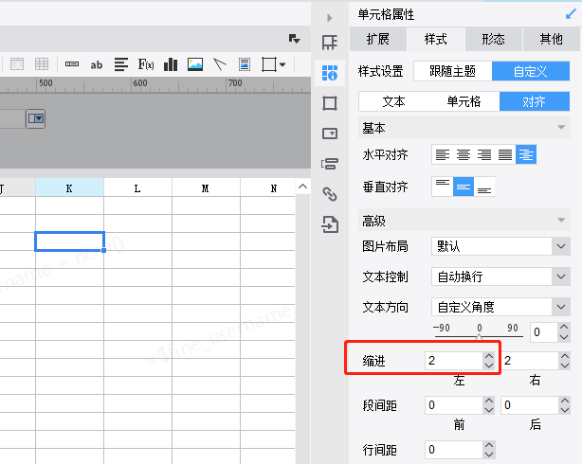Select column L header
The width and height of the screenshot is (582, 464).
(x=137, y=187)
